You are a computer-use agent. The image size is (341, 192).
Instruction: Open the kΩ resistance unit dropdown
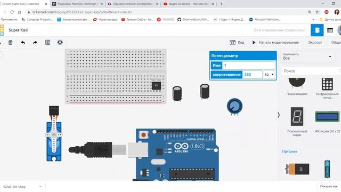click(269, 75)
